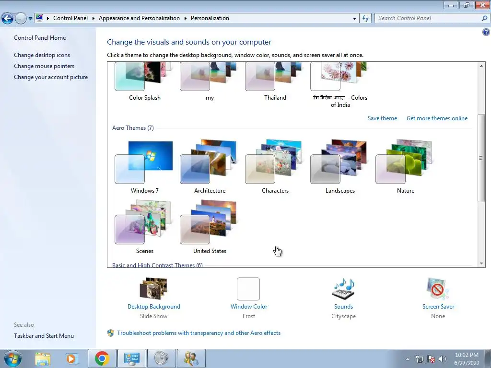Image resolution: width=491 pixels, height=368 pixels.
Task: Open Taskbar and Start Menu link
Action: pyautogui.click(x=44, y=336)
